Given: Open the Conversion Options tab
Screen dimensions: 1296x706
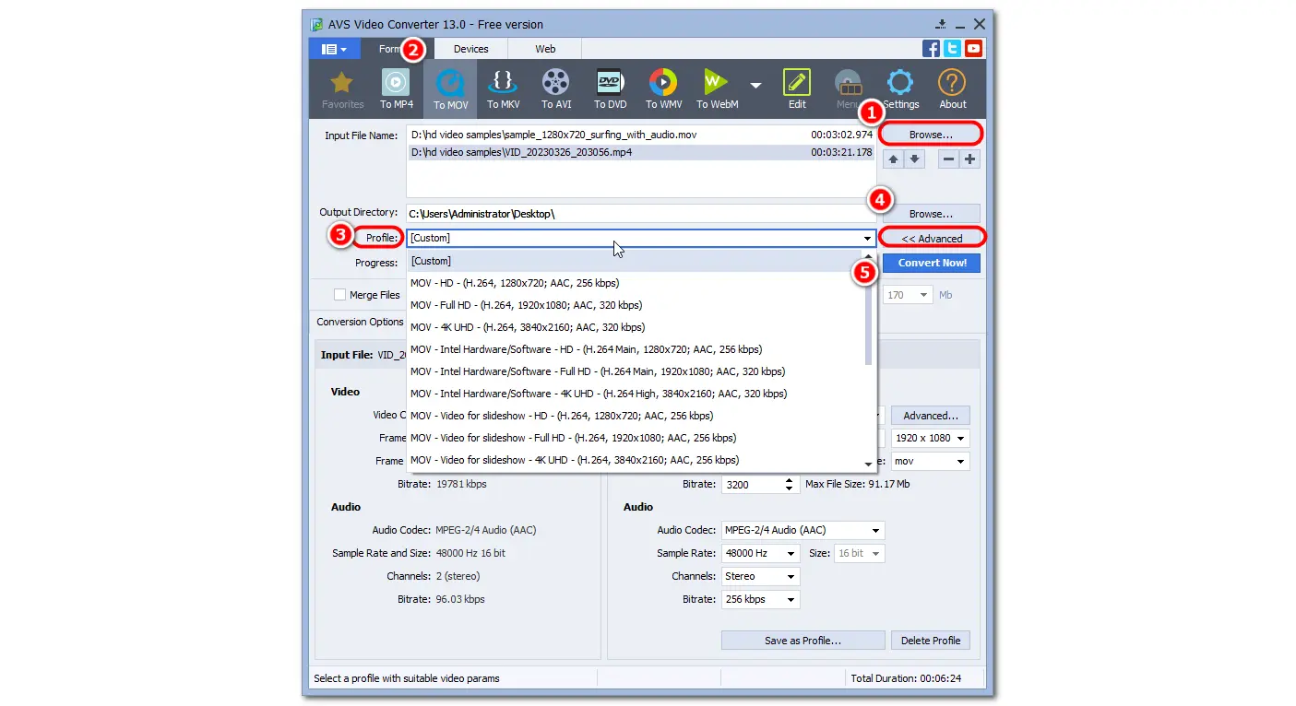Looking at the screenshot, I should click(359, 322).
